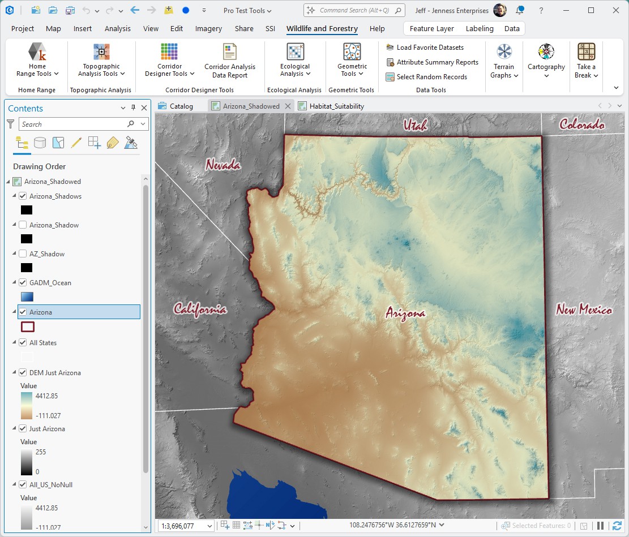629x537 pixels.
Task: Open Topographic Analysis Tools icon
Action: (101, 51)
